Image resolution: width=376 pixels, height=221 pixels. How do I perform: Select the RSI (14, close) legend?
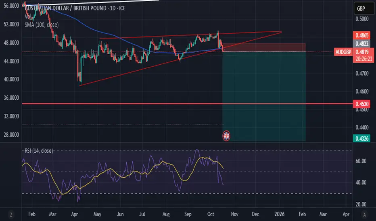(39, 151)
